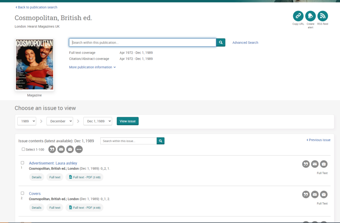This screenshot has width=340, height=223.
Task: Open the more options ellipsis icon
Action: (79, 149)
